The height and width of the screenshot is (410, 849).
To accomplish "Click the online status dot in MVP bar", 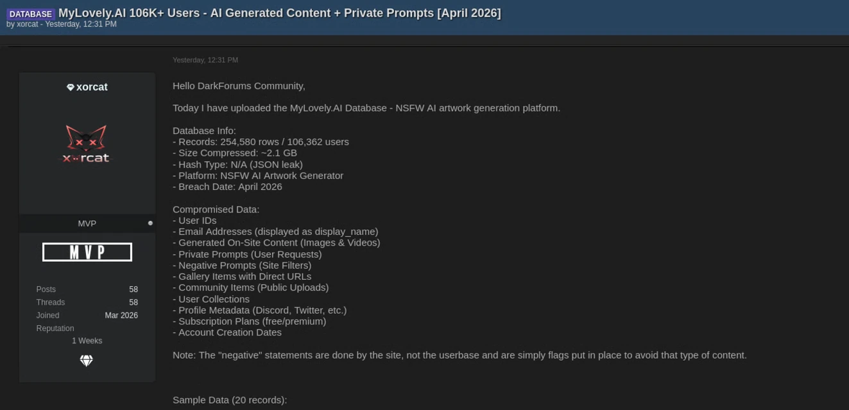I will [x=150, y=223].
